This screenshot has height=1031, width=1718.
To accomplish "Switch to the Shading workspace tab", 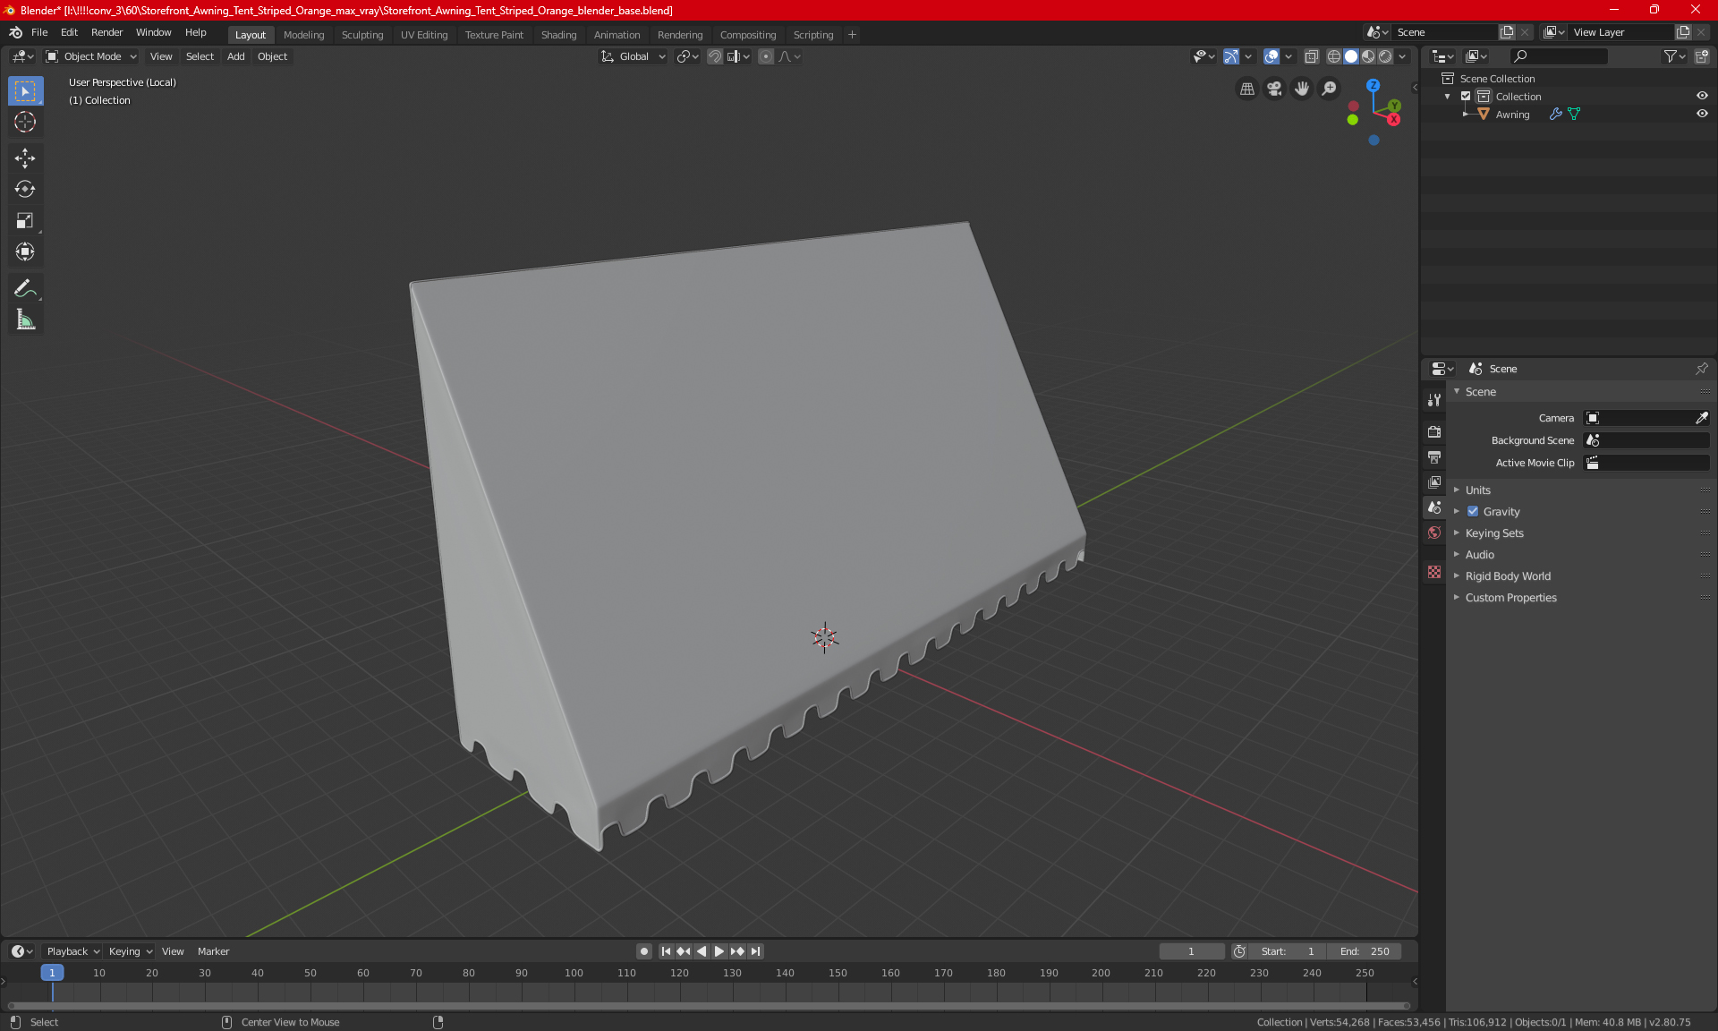I will coord(558,35).
